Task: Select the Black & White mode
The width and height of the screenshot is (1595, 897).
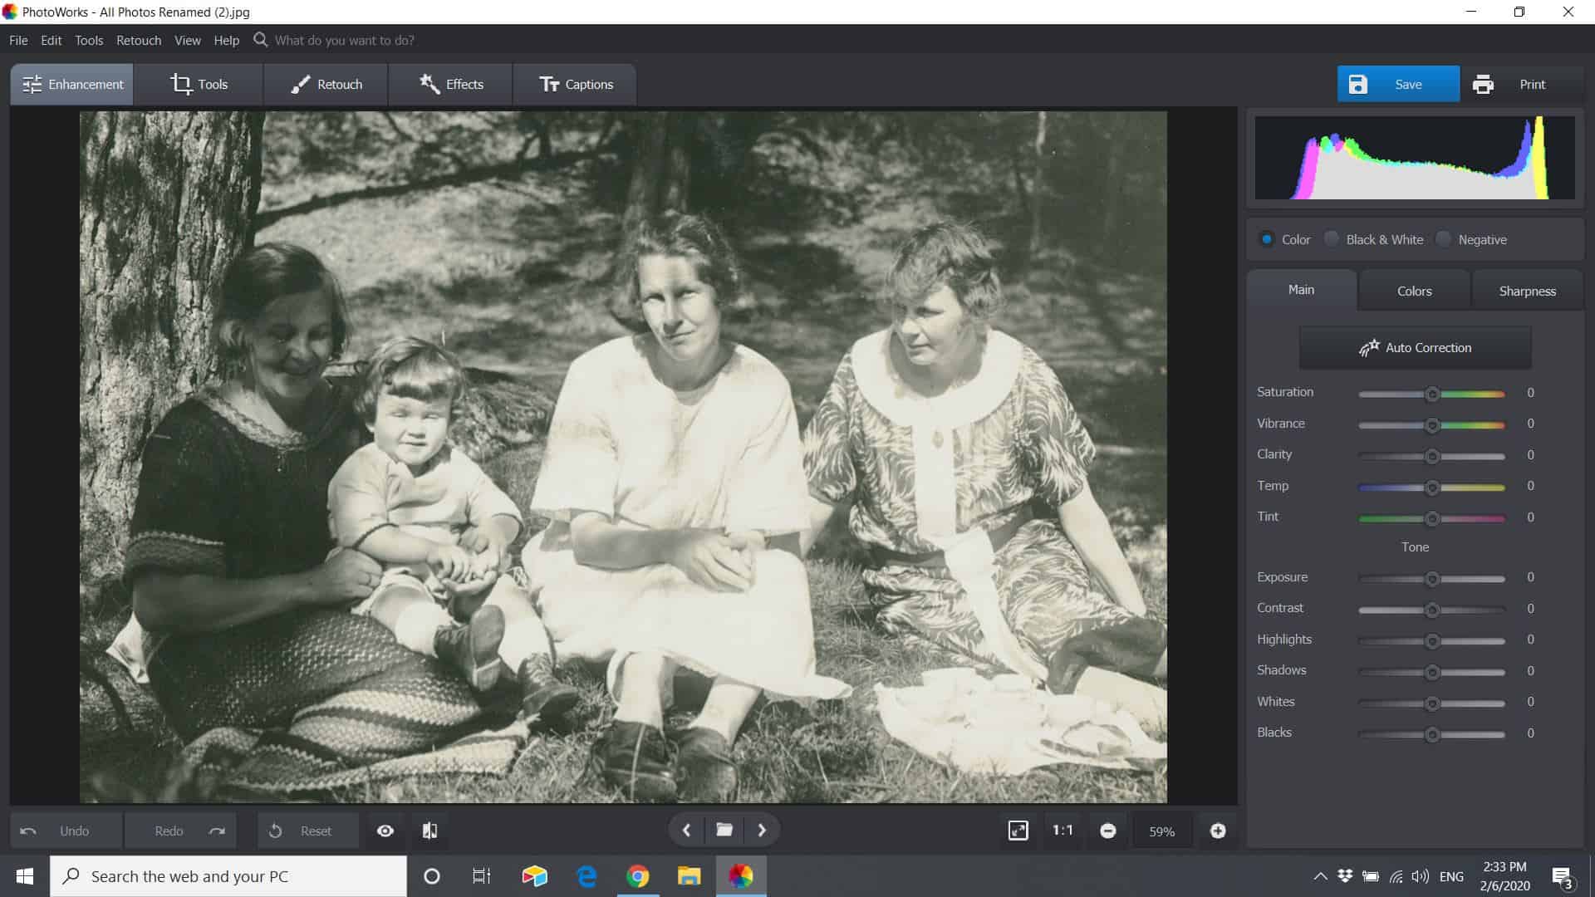Action: coord(1332,239)
